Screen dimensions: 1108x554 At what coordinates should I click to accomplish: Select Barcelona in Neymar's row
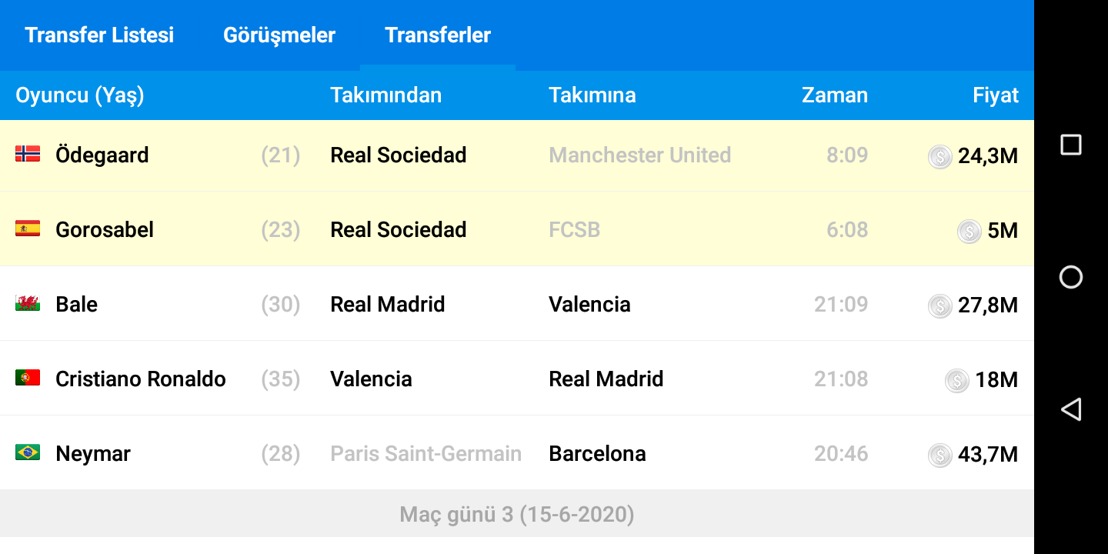click(597, 453)
